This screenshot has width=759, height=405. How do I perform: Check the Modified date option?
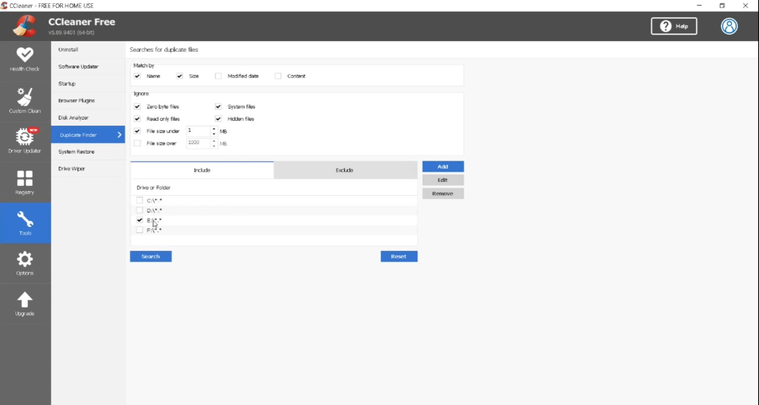pos(218,76)
